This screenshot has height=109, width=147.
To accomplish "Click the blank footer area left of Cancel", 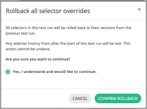I will (x=35, y=98).
